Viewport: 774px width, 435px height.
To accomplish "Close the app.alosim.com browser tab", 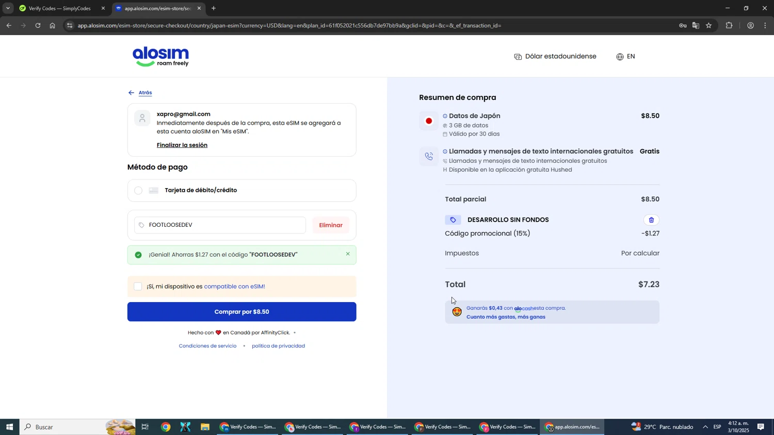I will pyautogui.click(x=199, y=8).
